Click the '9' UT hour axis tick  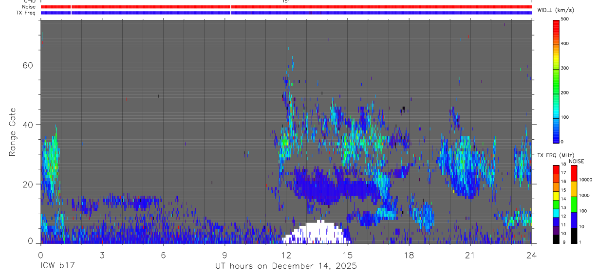(224, 254)
